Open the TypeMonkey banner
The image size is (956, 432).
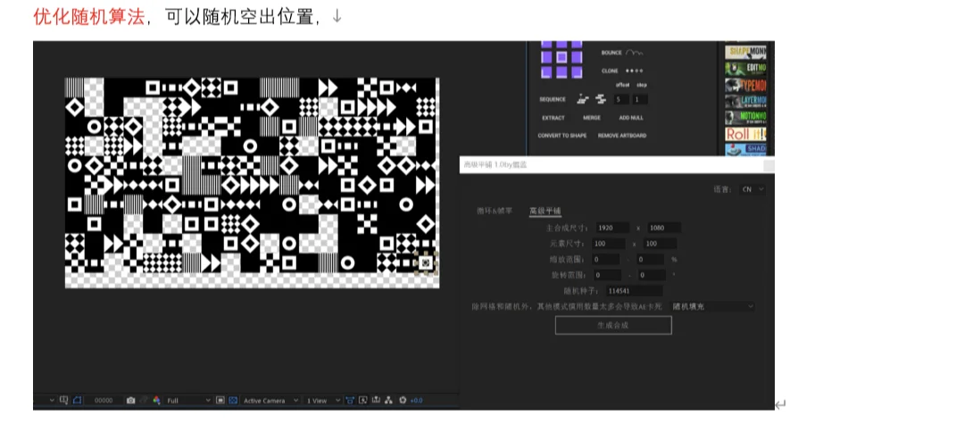click(745, 85)
